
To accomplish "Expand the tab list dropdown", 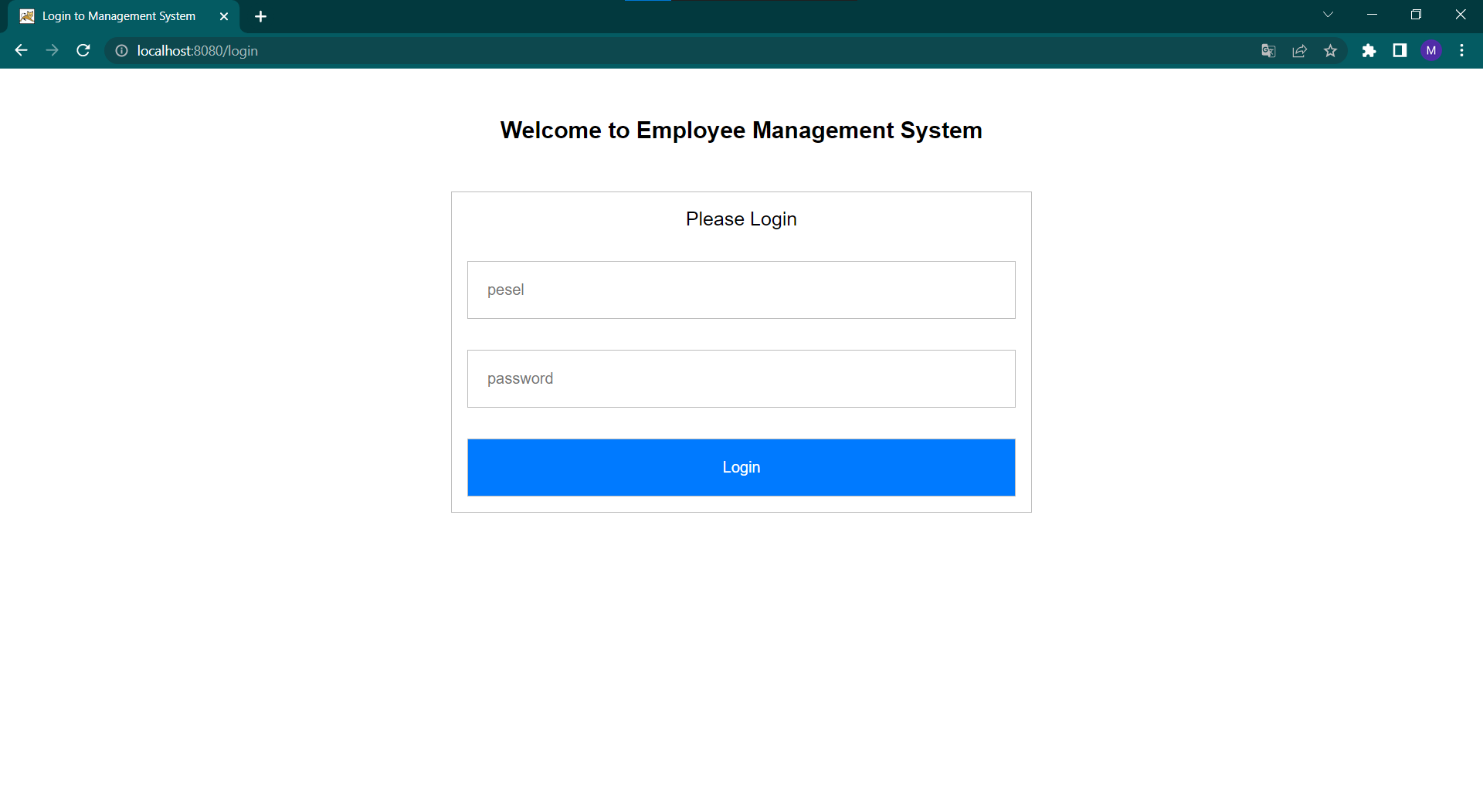I will click(x=1328, y=14).
